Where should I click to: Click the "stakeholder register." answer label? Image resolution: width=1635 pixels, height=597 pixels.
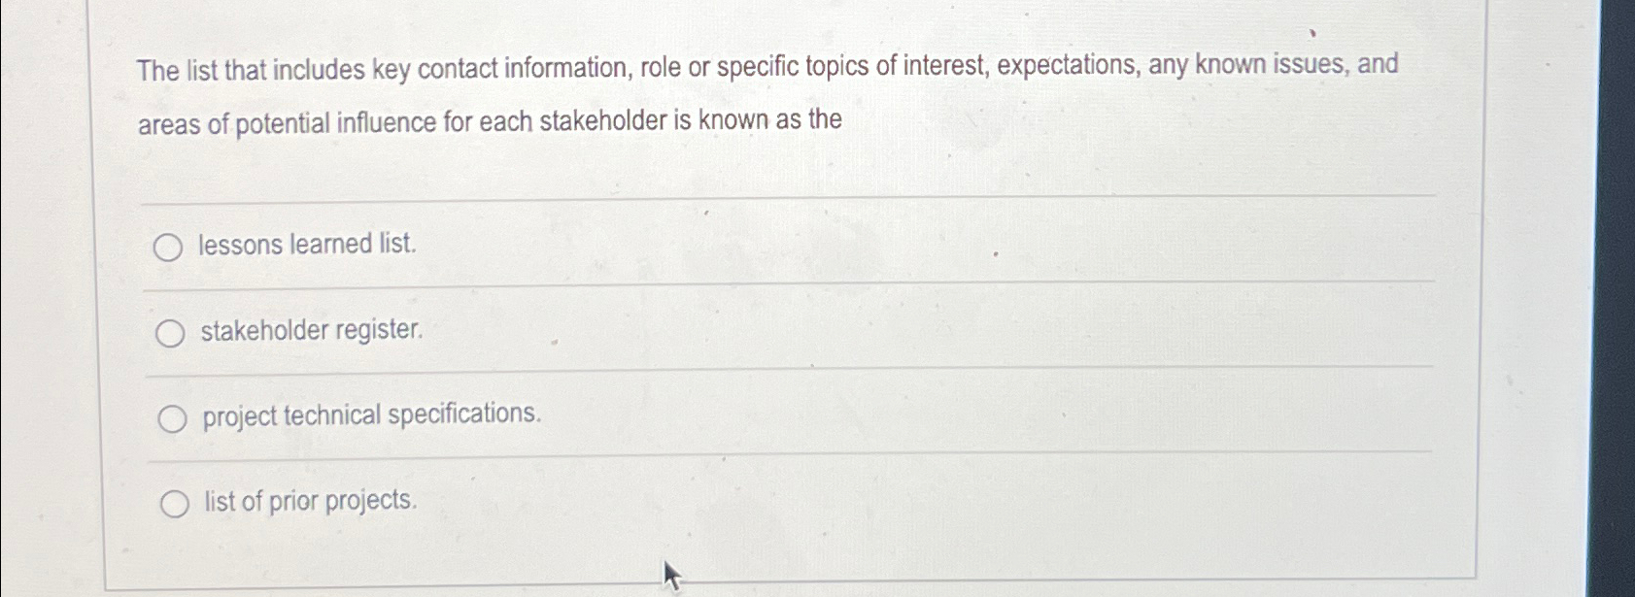[x=312, y=330]
